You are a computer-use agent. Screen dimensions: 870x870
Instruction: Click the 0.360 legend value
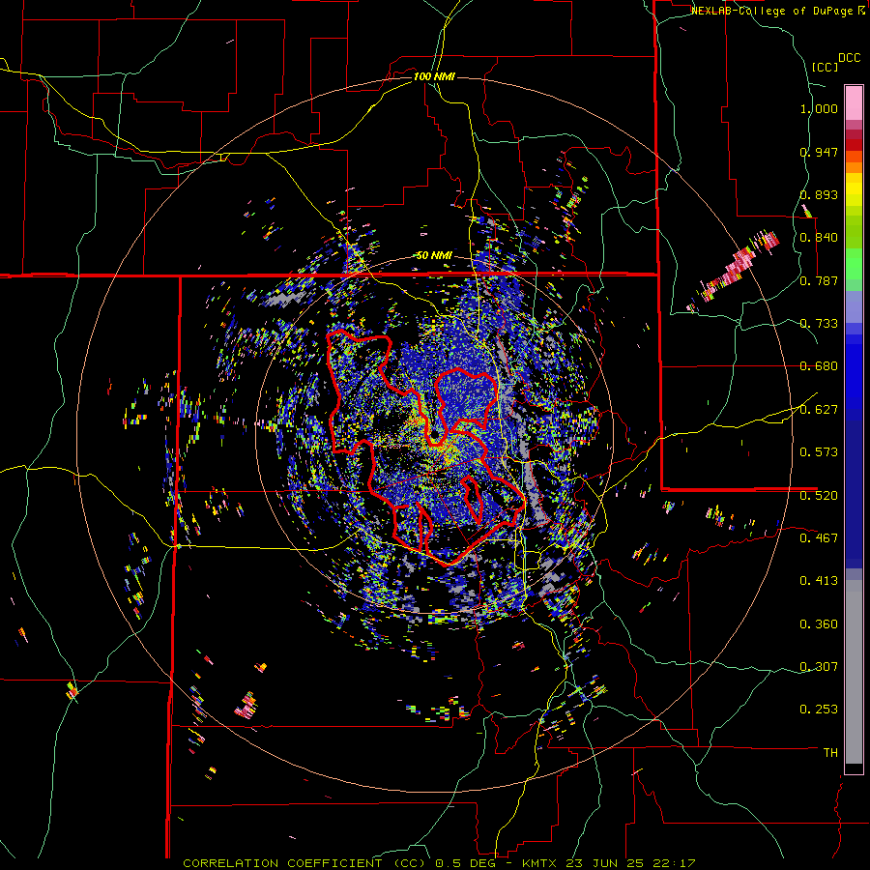point(819,624)
